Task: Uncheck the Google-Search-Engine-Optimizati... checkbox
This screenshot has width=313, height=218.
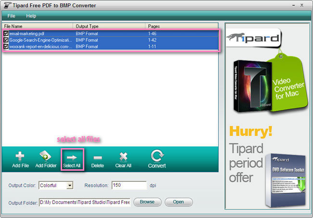Action: coord(6,40)
